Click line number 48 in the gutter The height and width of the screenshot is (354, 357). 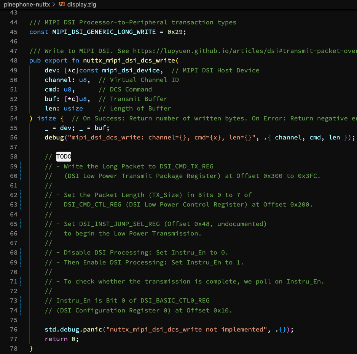click(x=13, y=61)
